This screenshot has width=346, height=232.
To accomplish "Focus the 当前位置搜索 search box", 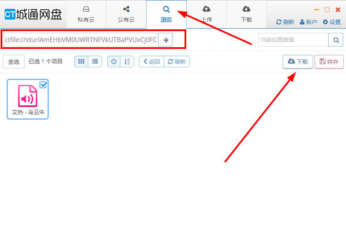I will pyautogui.click(x=294, y=40).
